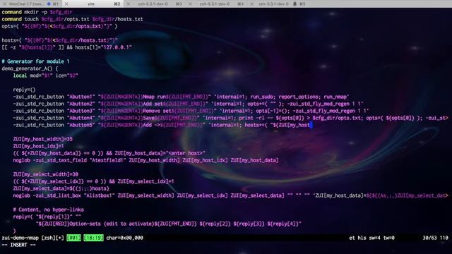Open the zsh-5.3.1-dev-0 tab labeled ⌘4

tap(215, 4)
